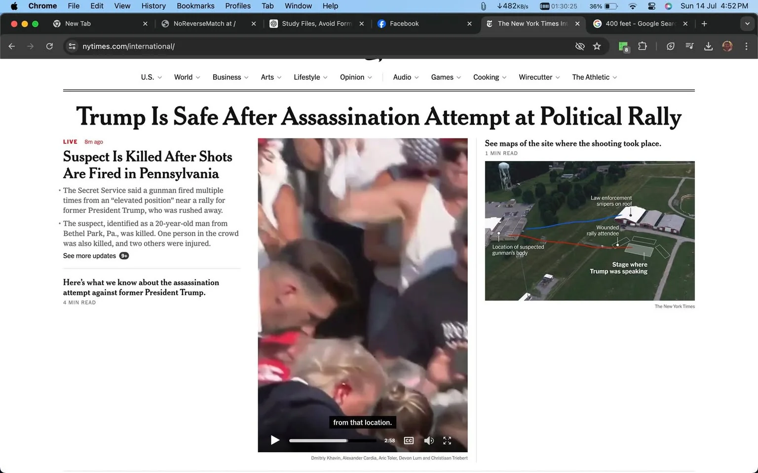Open the date and time clock
This screenshot has width=758, height=473.
pyautogui.click(x=714, y=6)
